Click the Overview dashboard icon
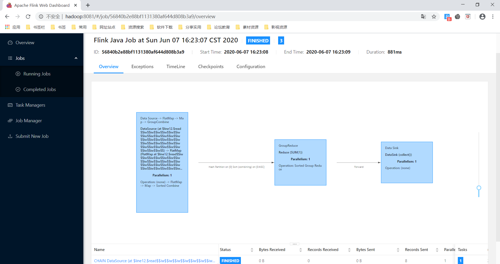500x264 pixels. pos(10,43)
